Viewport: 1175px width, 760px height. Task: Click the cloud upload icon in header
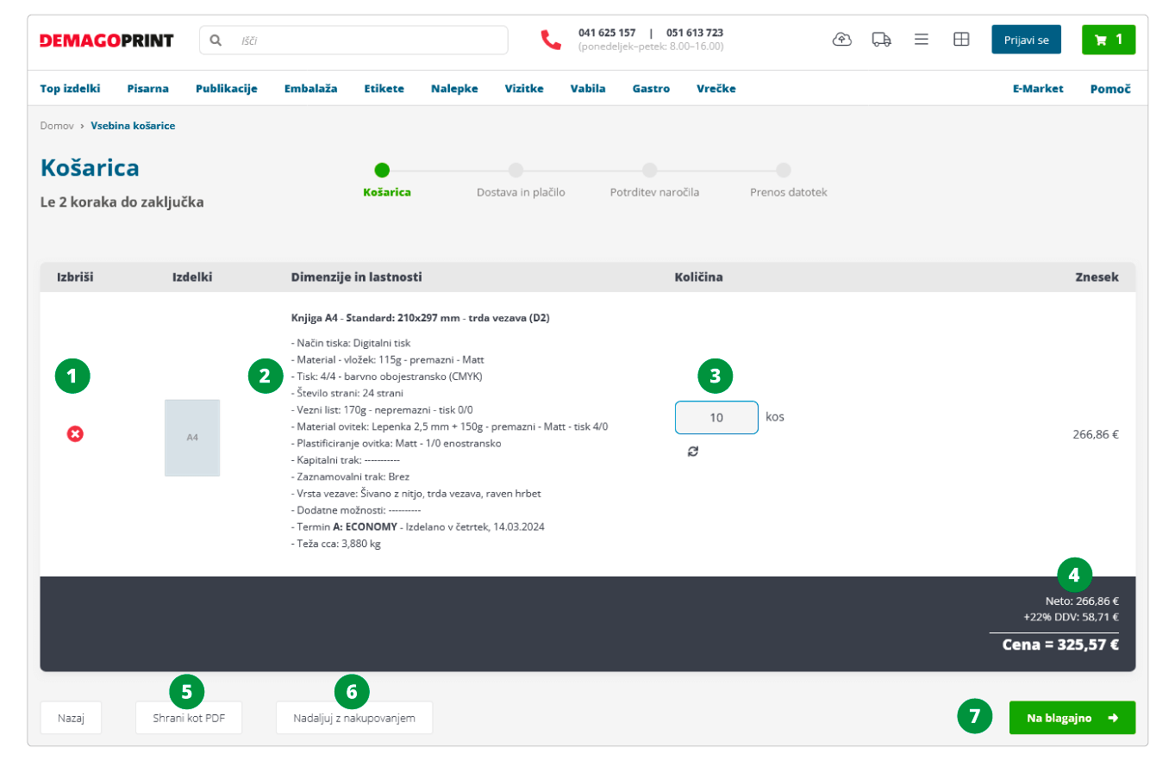(x=842, y=40)
